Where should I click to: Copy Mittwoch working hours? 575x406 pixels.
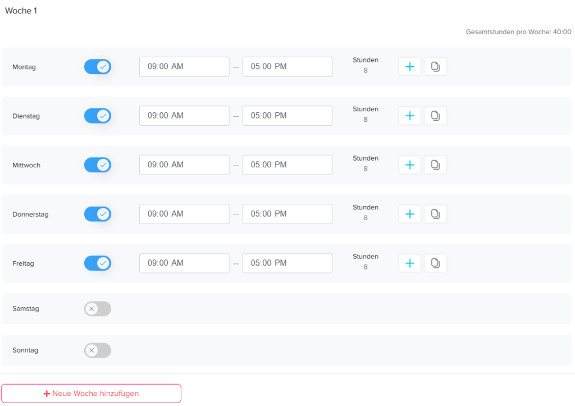click(x=435, y=165)
